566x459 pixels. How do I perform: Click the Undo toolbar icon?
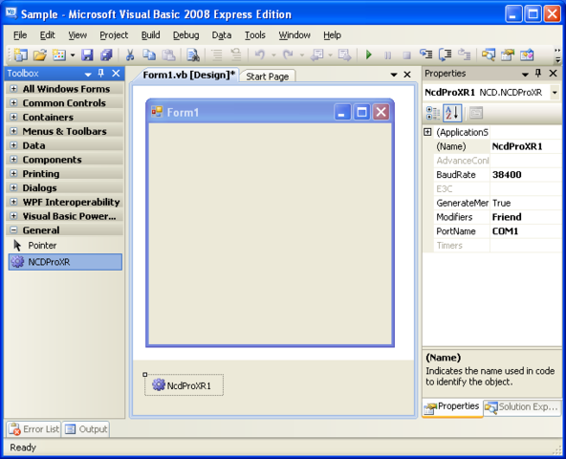[260, 55]
